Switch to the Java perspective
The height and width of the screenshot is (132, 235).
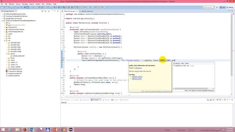tap(223, 7)
